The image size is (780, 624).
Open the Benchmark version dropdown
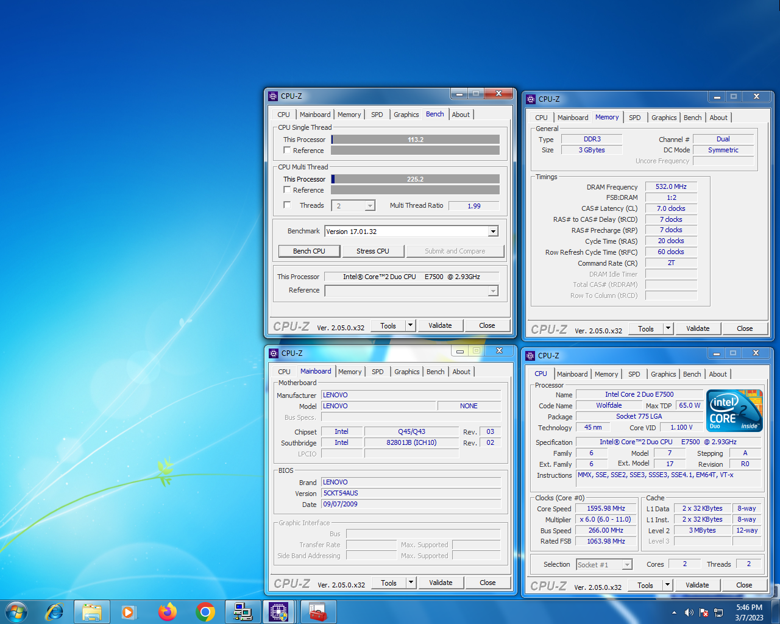click(x=493, y=232)
